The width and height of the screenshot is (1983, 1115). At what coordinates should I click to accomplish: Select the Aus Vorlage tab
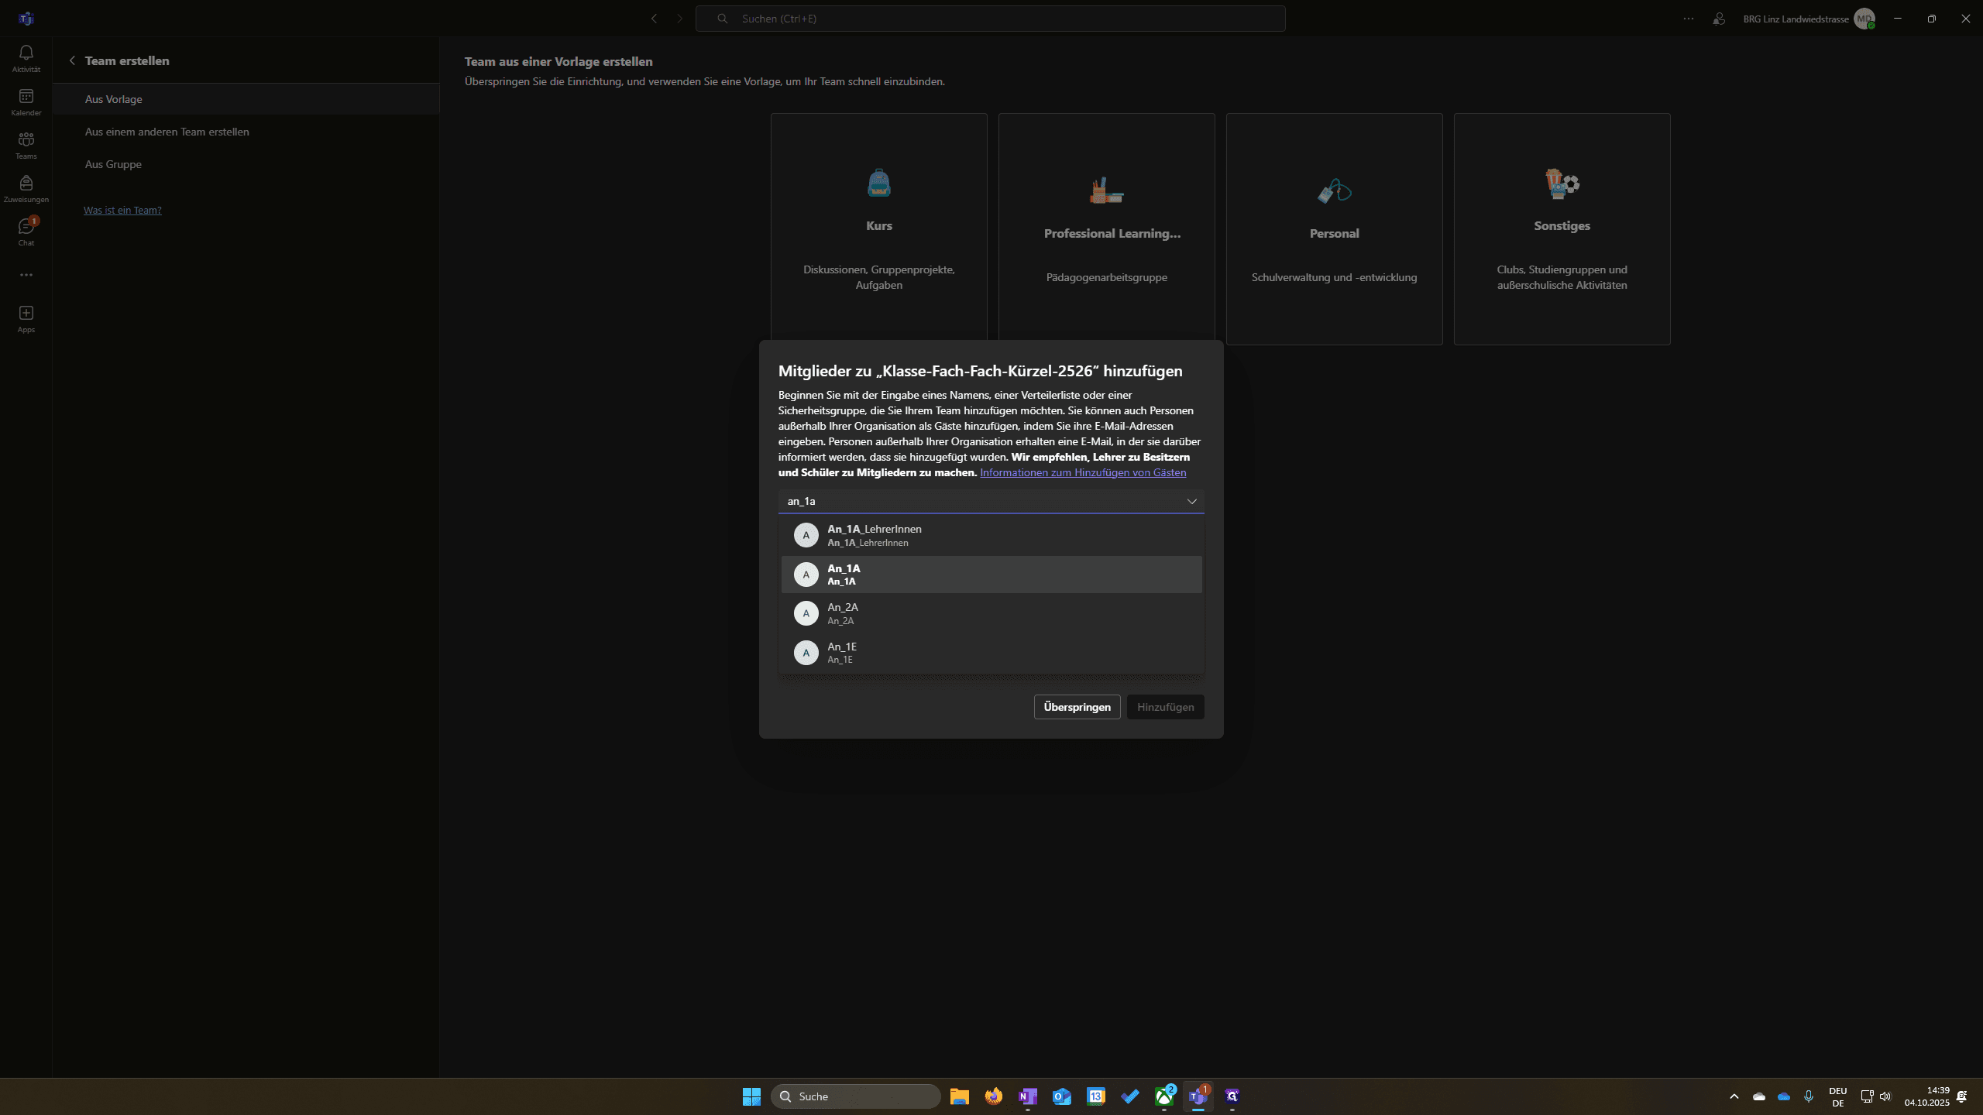click(246, 99)
